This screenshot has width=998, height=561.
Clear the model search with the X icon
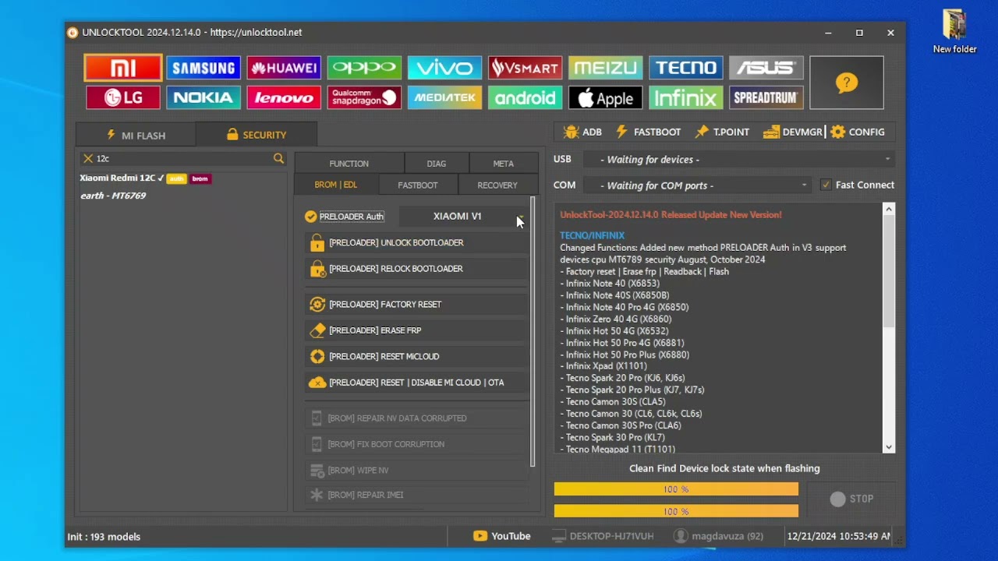tap(88, 158)
